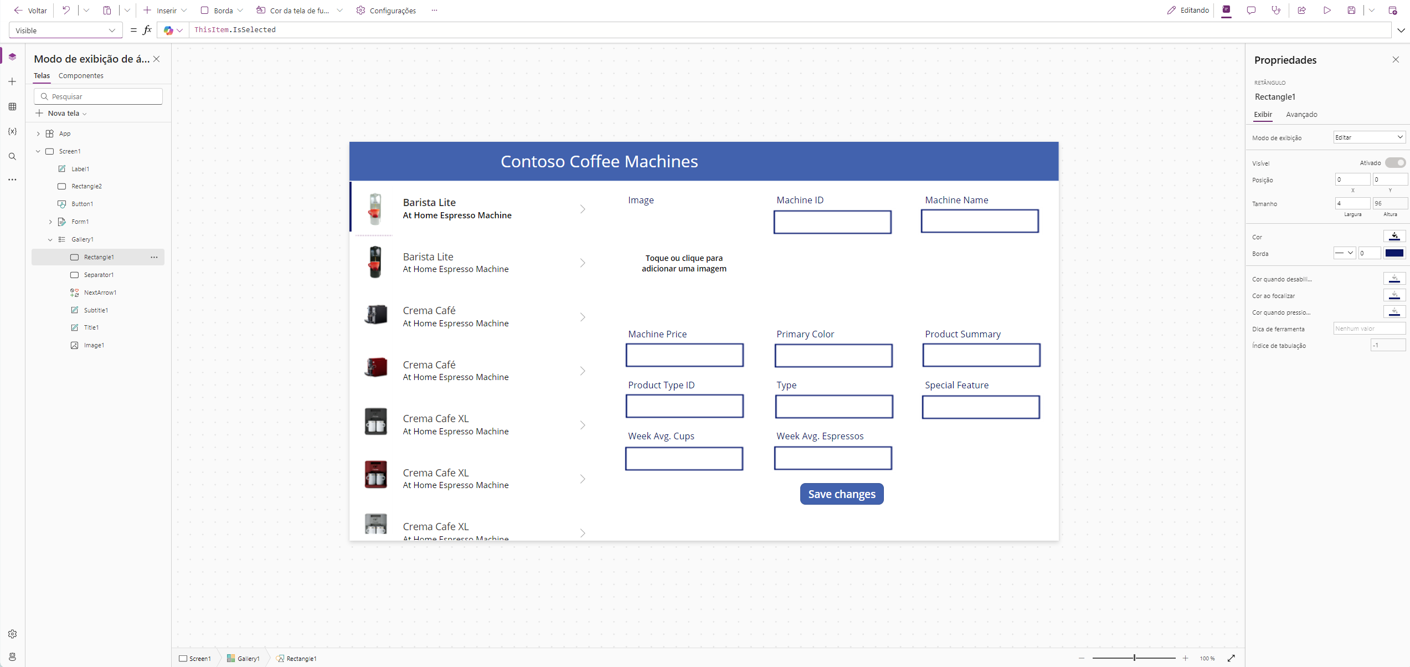Viewport: 1410px width, 667px height.
Task: Open the border style dropdown
Action: point(1344,253)
